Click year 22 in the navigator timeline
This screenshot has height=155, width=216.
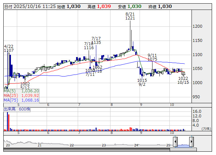pyautogui.click(x=71, y=145)
